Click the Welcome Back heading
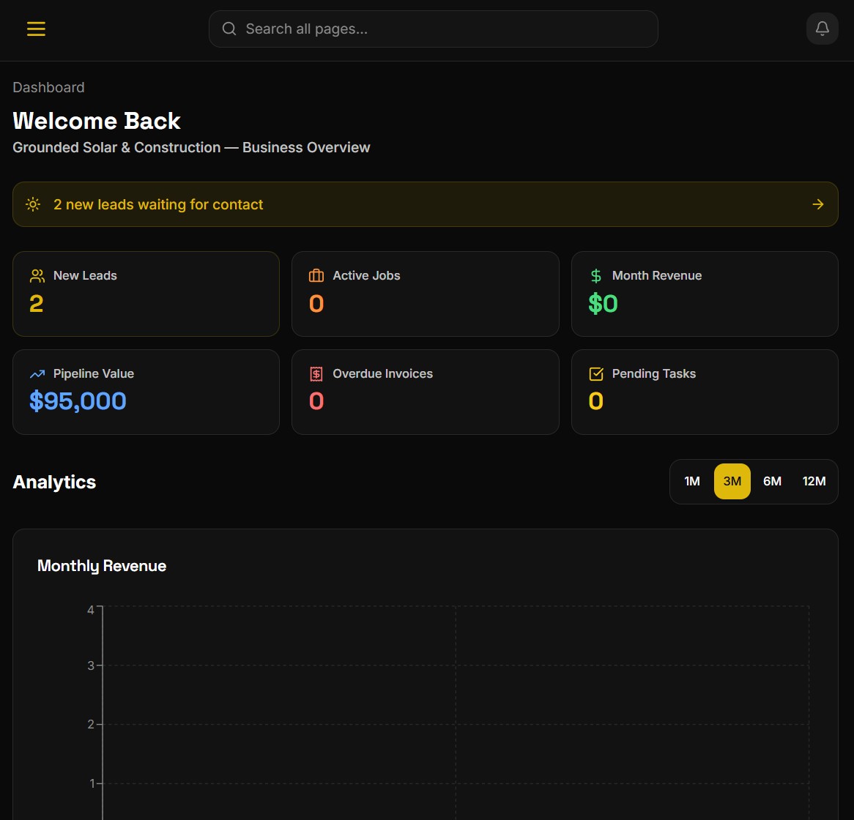Image resolution: width=854 pixels, height=820 pixels. click(x=97, y=121)
